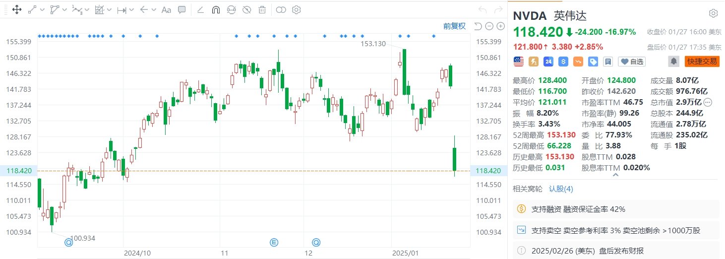Expand the Fibonacci tool dropdown arrow
The width and height of the screenshot is (725, 259).
109,10
